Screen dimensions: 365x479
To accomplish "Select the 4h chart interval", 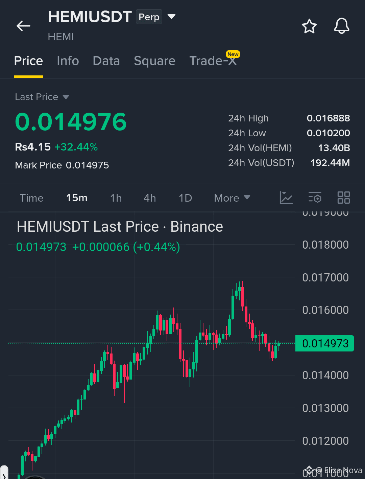I will coord(150,198).
